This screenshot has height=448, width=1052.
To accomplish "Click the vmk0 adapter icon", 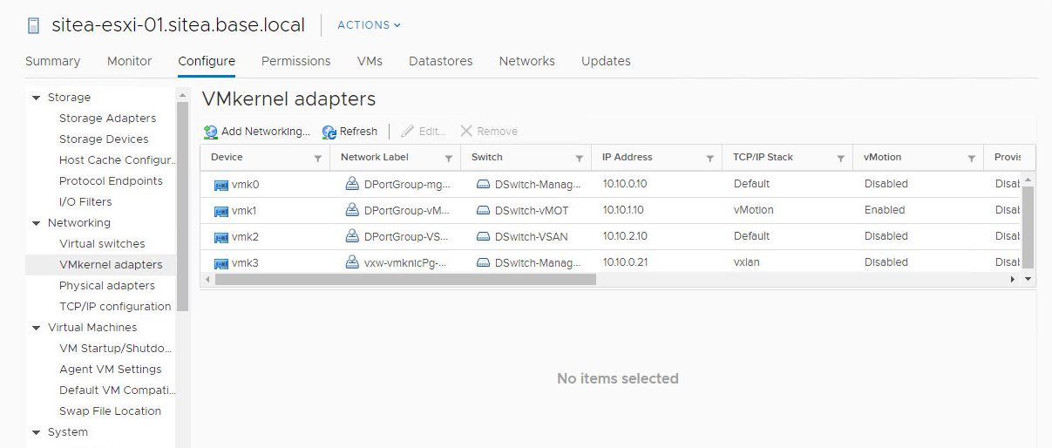I will (221, 185).
